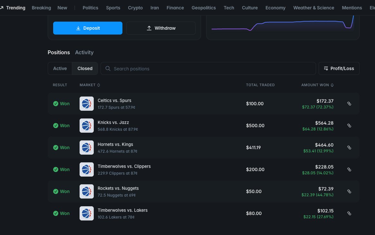Viewport: 375px width, 235px height.
Task: Switch to the Activity tab
Action: [x=84, y=53]
